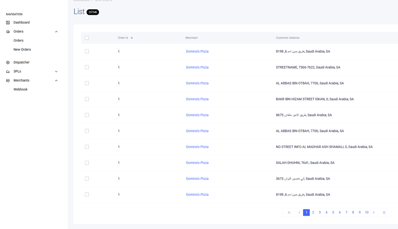The height and width of the screenshot is (229, 398).
Task: Select current page 1 button
Action: (306, 213)
